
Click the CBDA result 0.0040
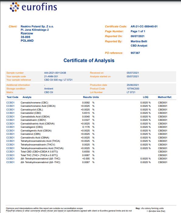(x=86, y=117)
